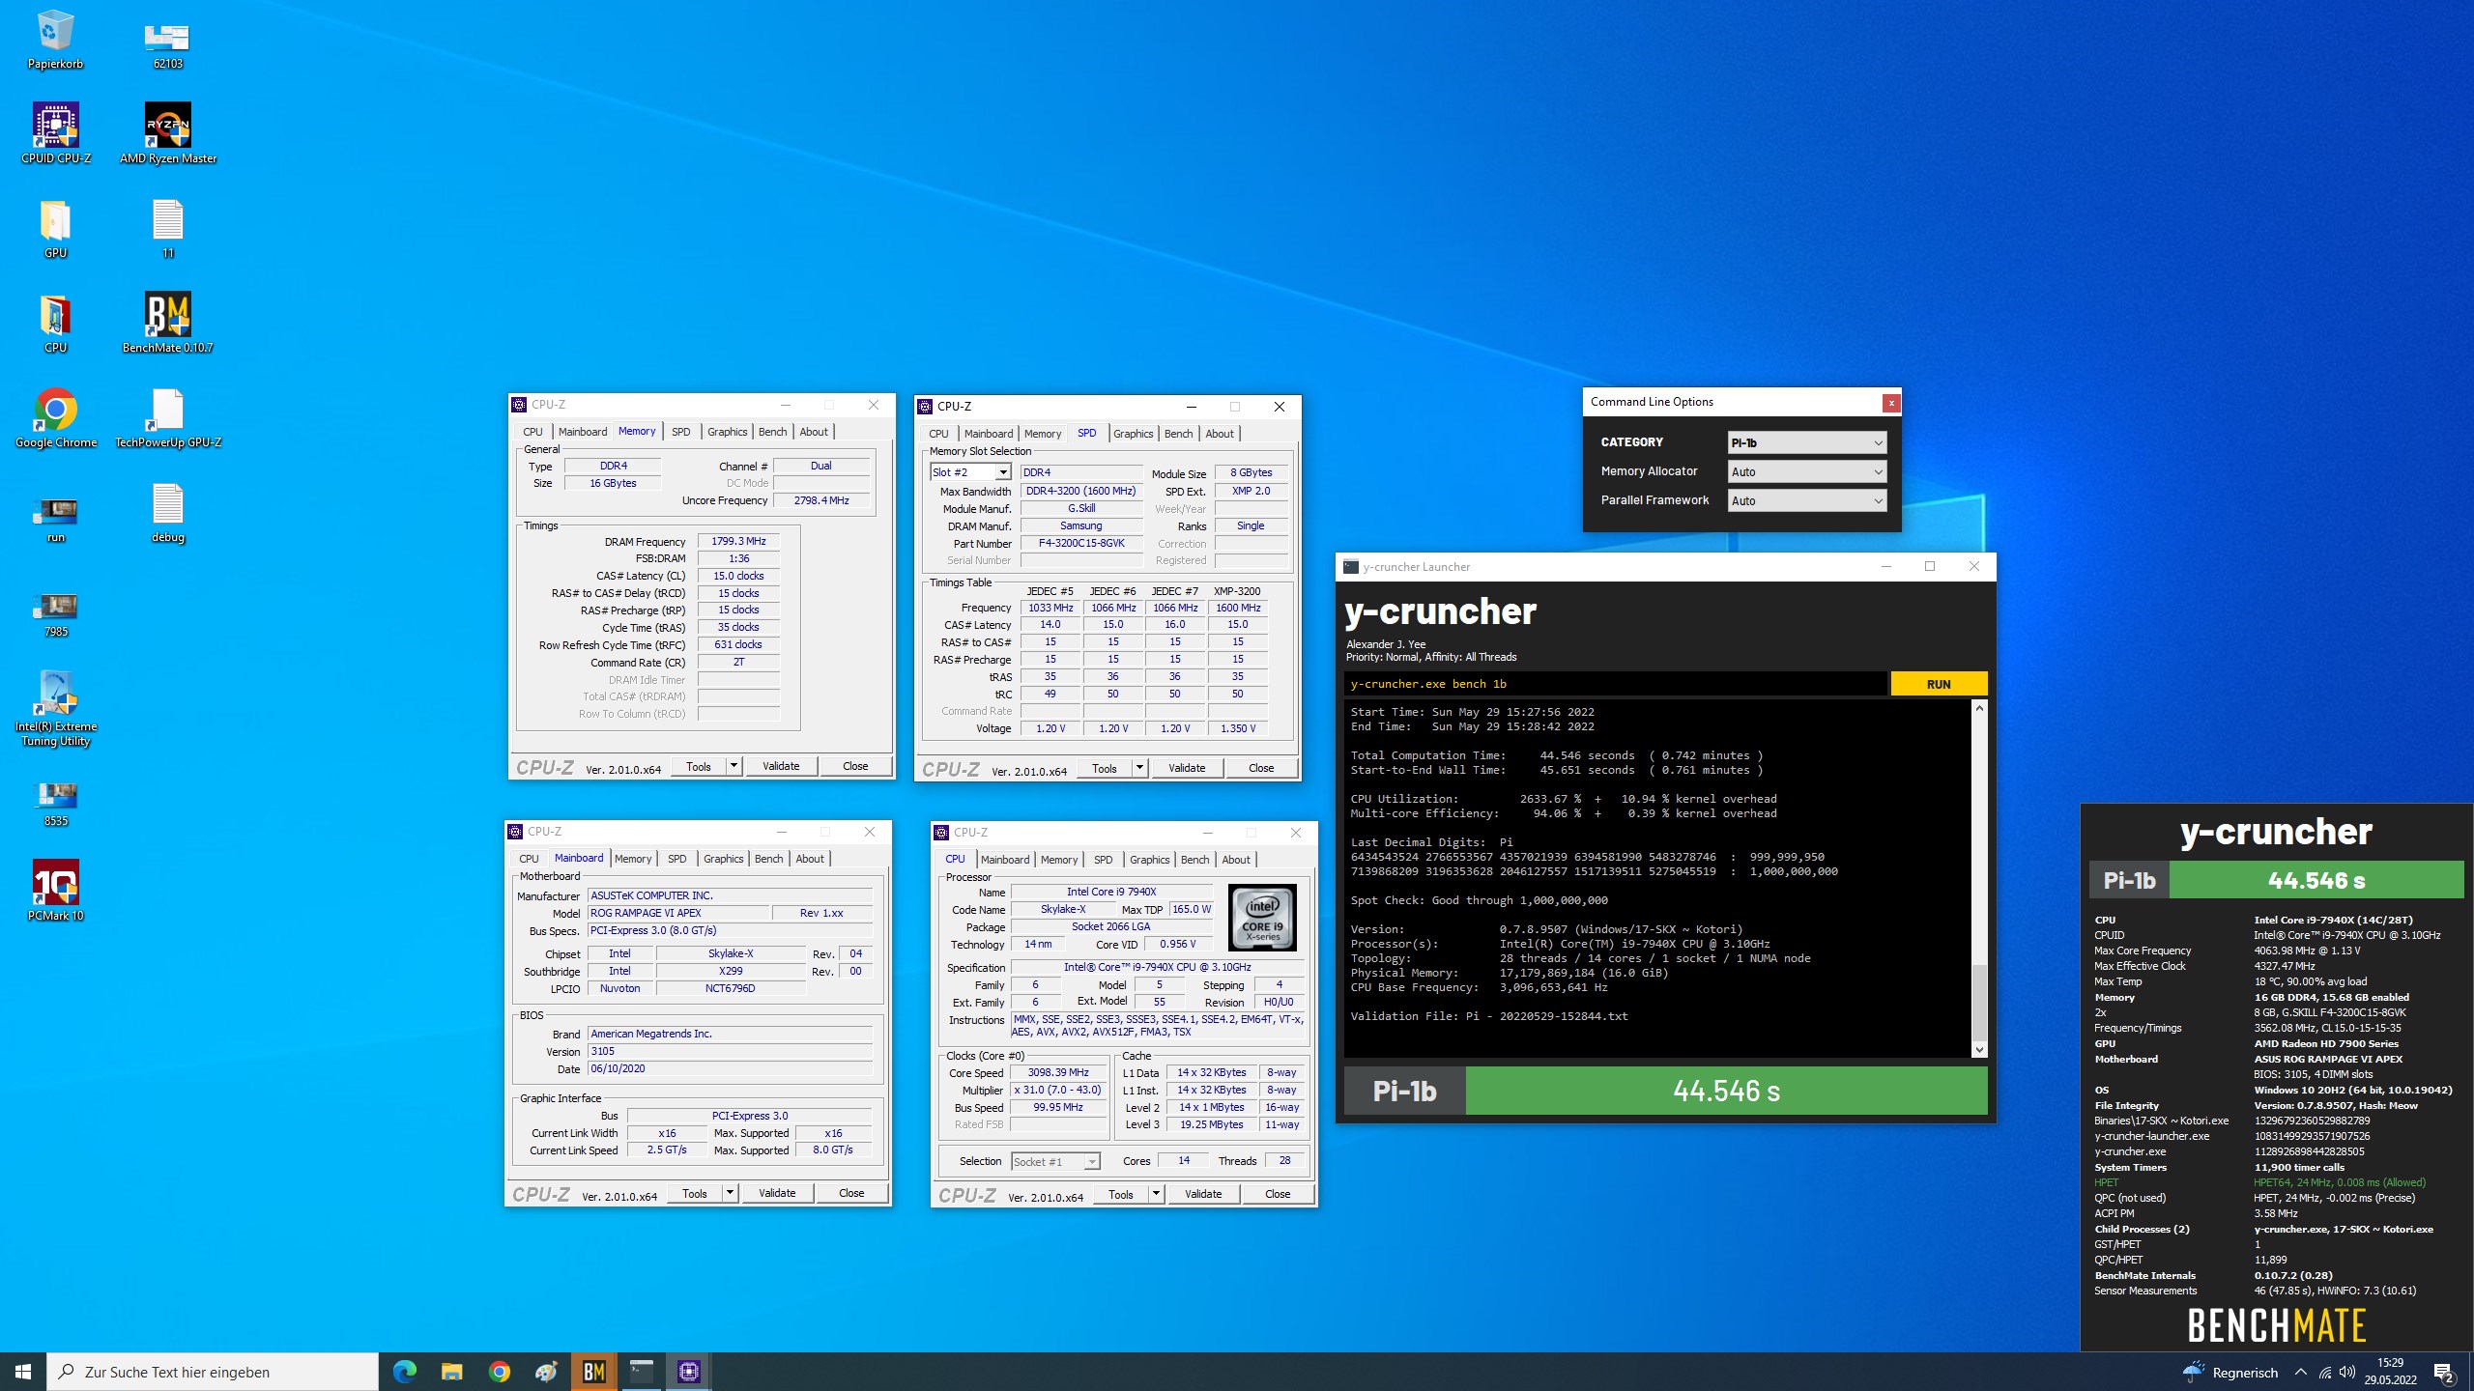
Task: Open the debug text file
Action: pyautogui.click(x=167, y=512)
